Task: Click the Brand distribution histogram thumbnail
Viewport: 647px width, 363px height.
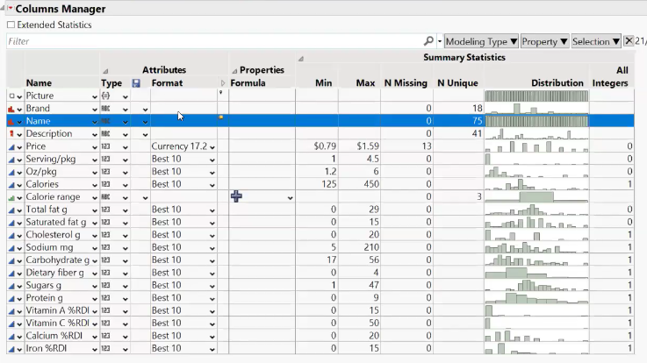Action: click(x=537, y=109)
